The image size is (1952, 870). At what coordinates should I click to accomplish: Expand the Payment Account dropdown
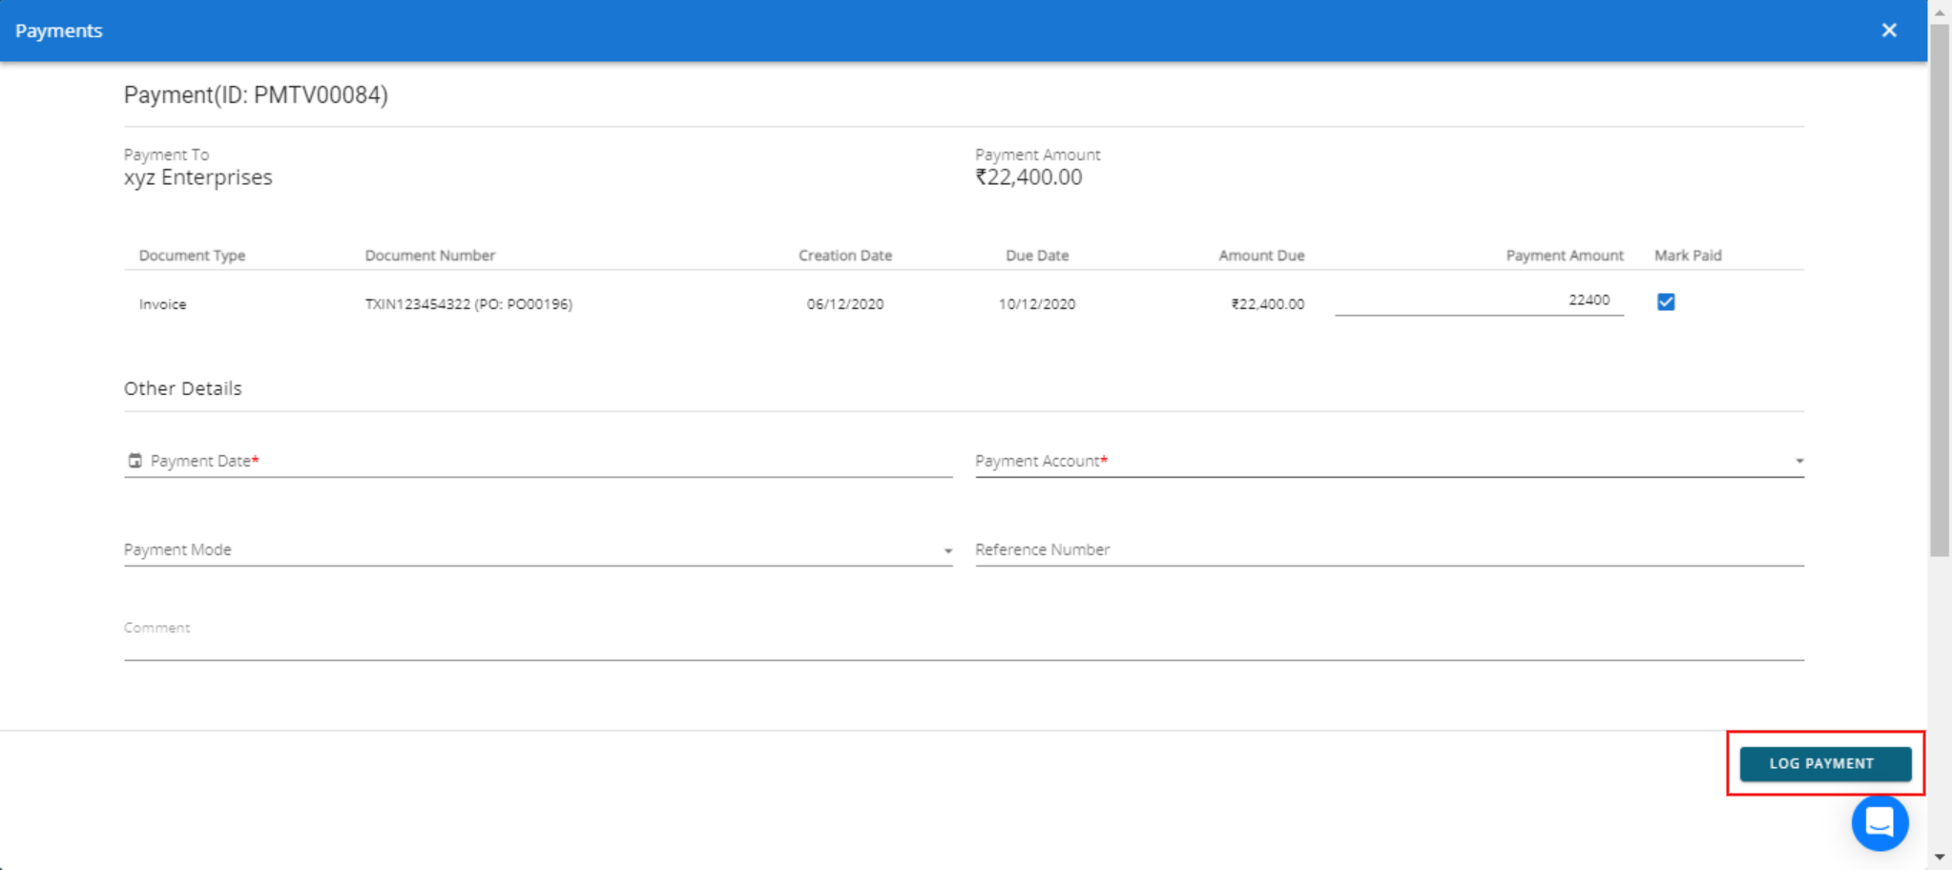point(1798,462)
